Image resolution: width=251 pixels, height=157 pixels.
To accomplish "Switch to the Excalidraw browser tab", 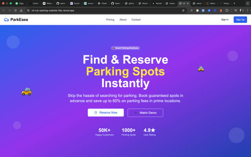I will (75, 4).
